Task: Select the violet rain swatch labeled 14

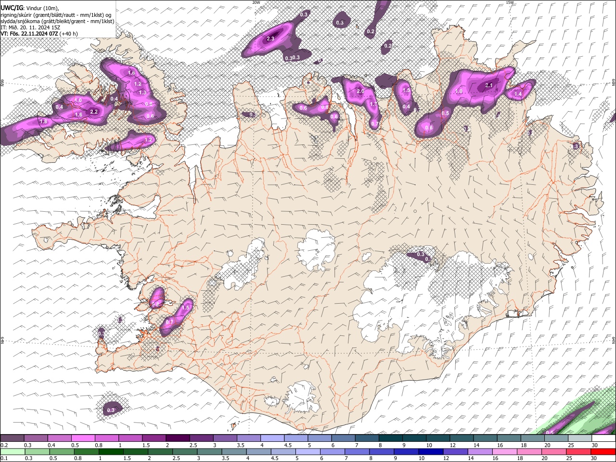Action: pyautogui.click(x=480, y=451)
